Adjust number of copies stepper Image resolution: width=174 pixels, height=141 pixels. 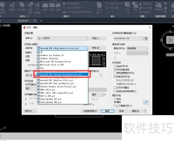[101, 75]
